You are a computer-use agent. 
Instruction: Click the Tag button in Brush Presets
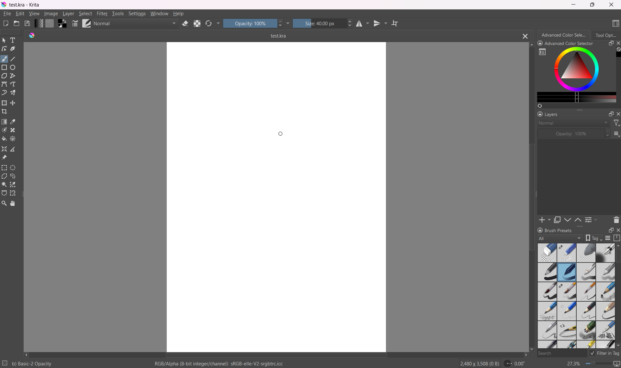pyautogui.click(x=593, y=239)
